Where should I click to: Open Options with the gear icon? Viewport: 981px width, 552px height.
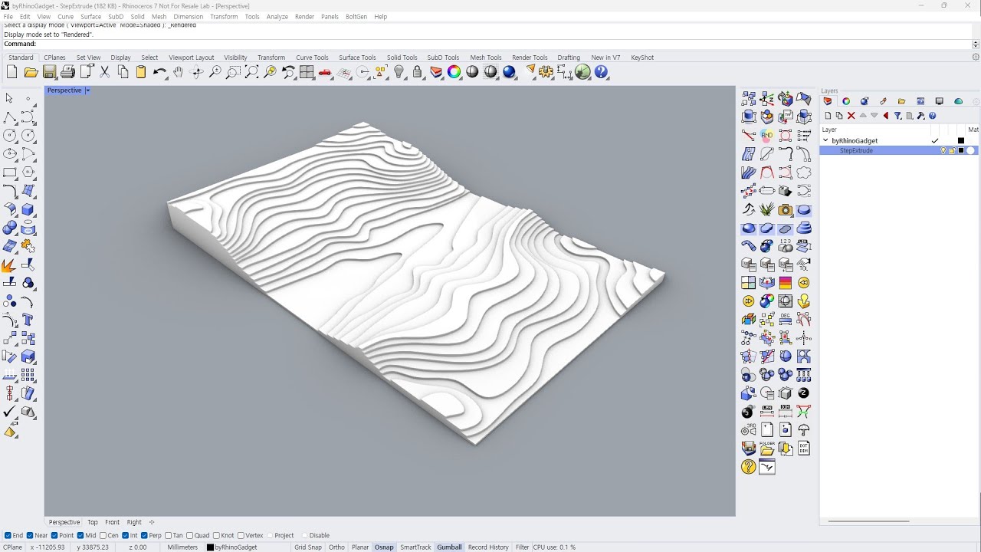[x=546, y=72]
